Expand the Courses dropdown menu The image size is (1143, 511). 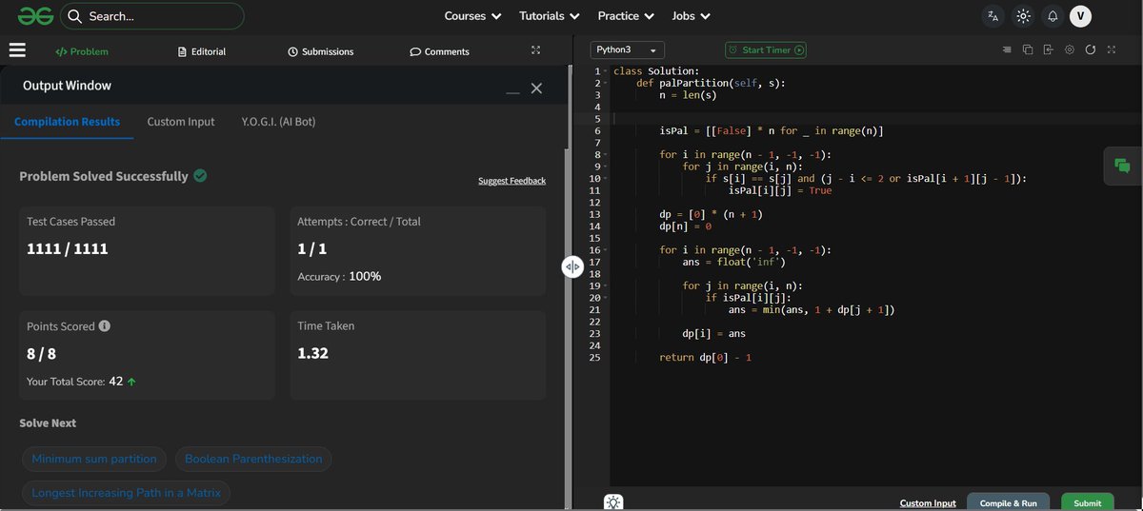point(472,16)
